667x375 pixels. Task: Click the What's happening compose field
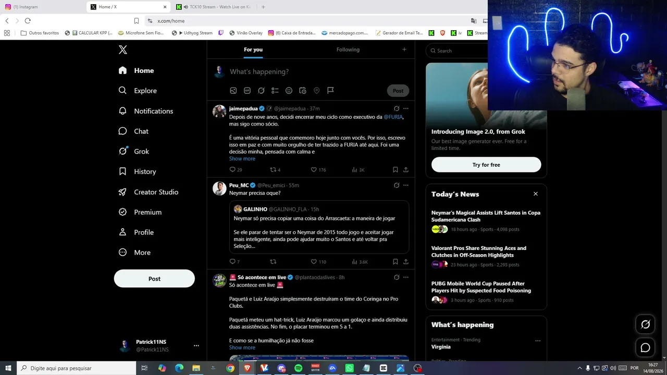(318, 72)
